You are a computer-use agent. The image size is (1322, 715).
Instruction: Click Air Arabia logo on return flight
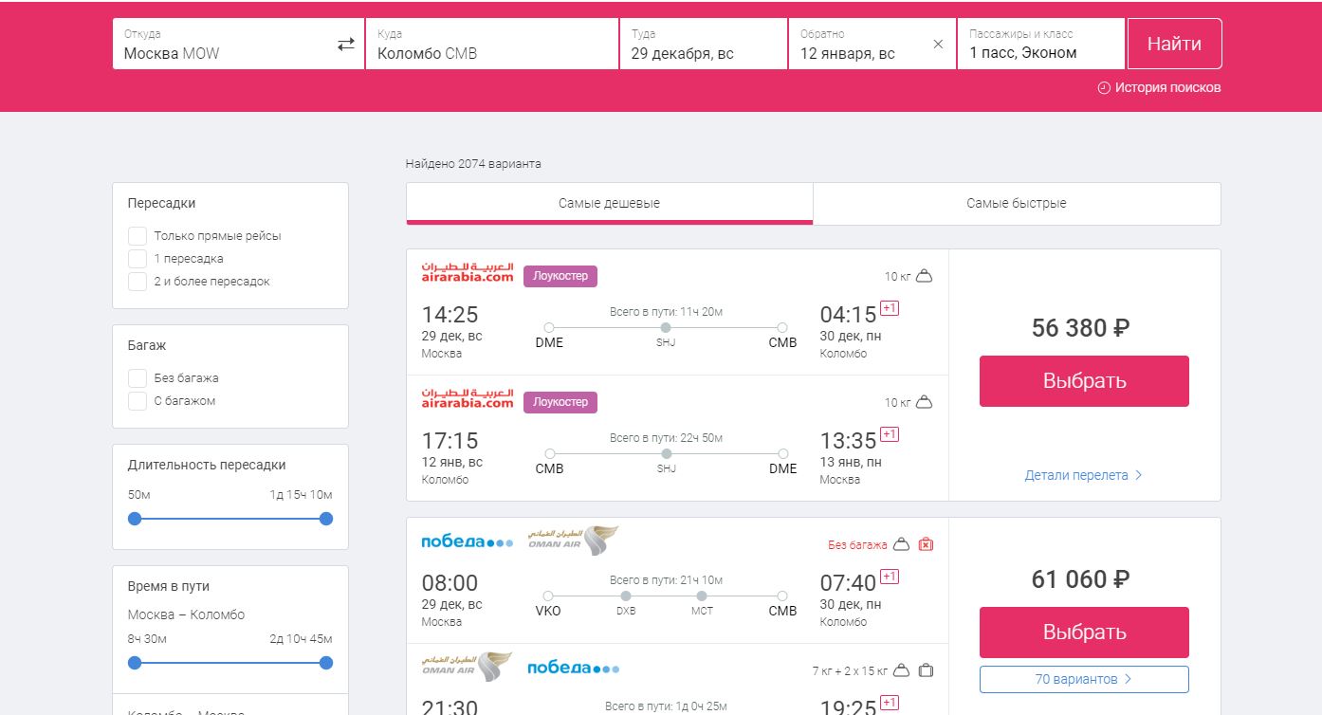tap(468, 399)
